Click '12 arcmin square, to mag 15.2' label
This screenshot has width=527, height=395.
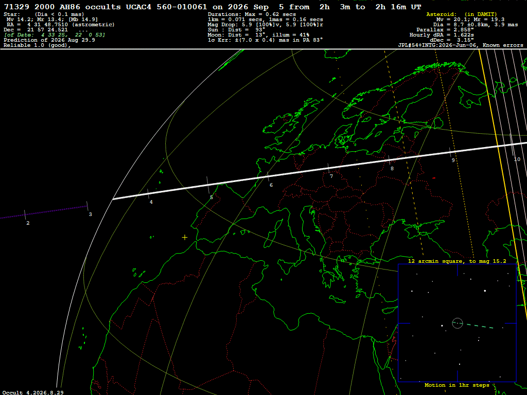457,261
